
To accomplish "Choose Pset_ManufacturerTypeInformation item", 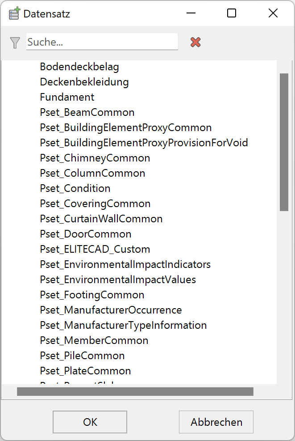I will tap(123, 325).
